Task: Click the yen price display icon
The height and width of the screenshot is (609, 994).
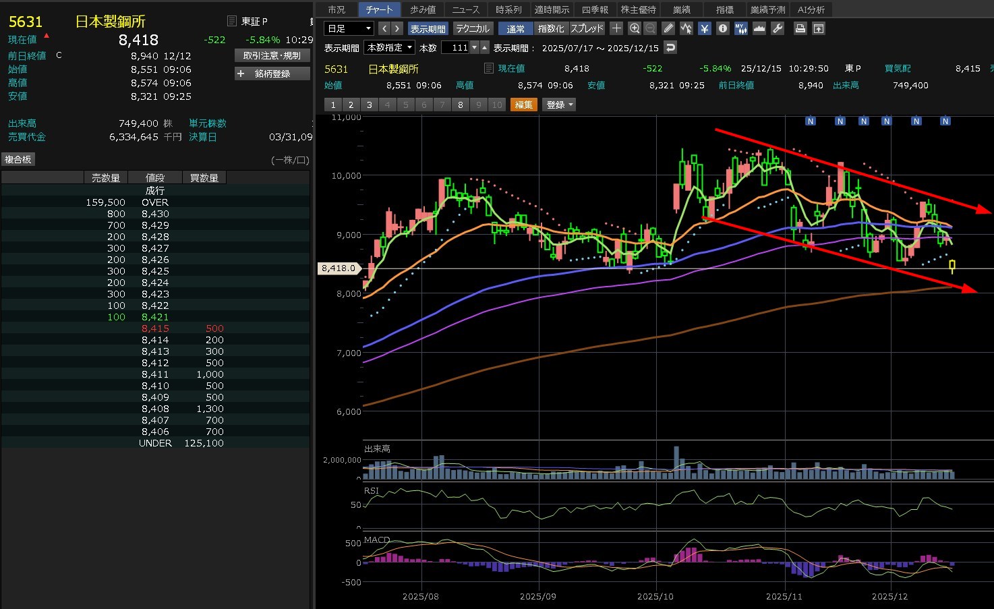Action: (705, 28)
